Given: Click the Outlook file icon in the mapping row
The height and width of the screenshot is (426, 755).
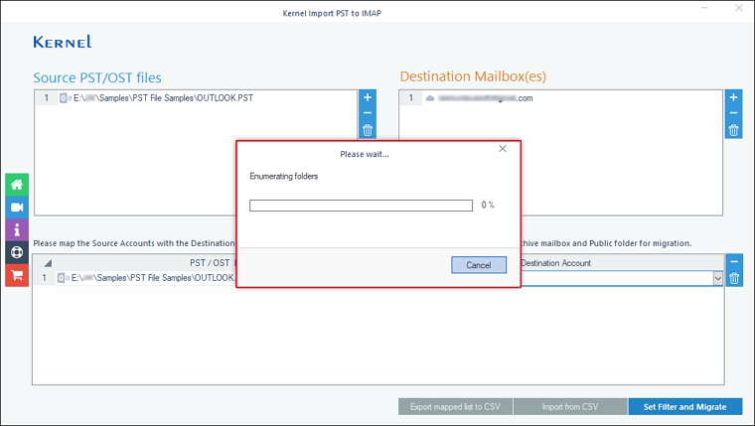Looking at the screenshot, I should (x=63, y=278).
